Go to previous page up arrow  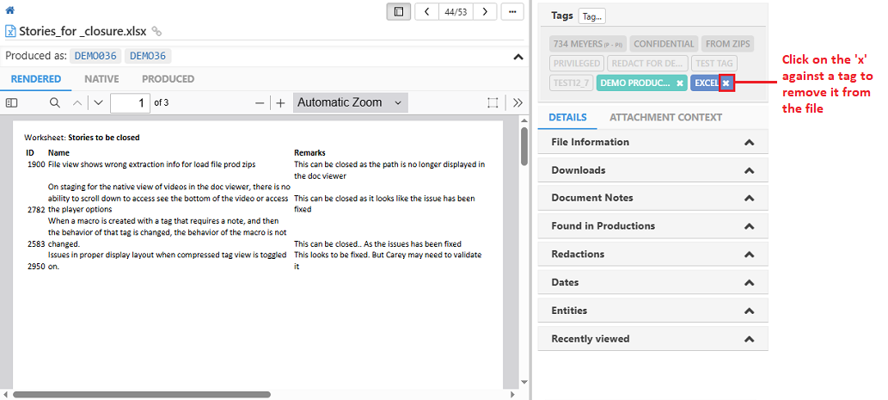click(78, 102)
